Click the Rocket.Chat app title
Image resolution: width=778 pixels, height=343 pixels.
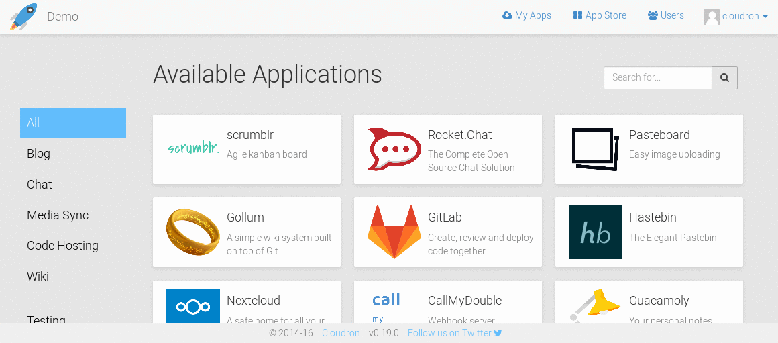click(460, 134)
